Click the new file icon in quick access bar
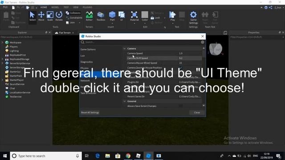This screenshot has width=285, height=160. pos(13,8)
